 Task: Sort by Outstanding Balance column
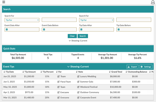pos(136,72)
